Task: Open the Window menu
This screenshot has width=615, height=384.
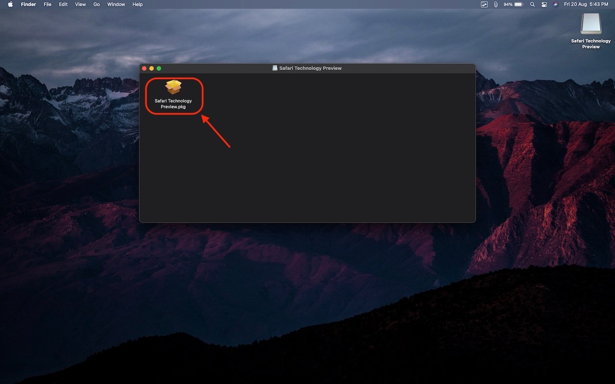Action: pyautogui.click(x=116, y=4)
